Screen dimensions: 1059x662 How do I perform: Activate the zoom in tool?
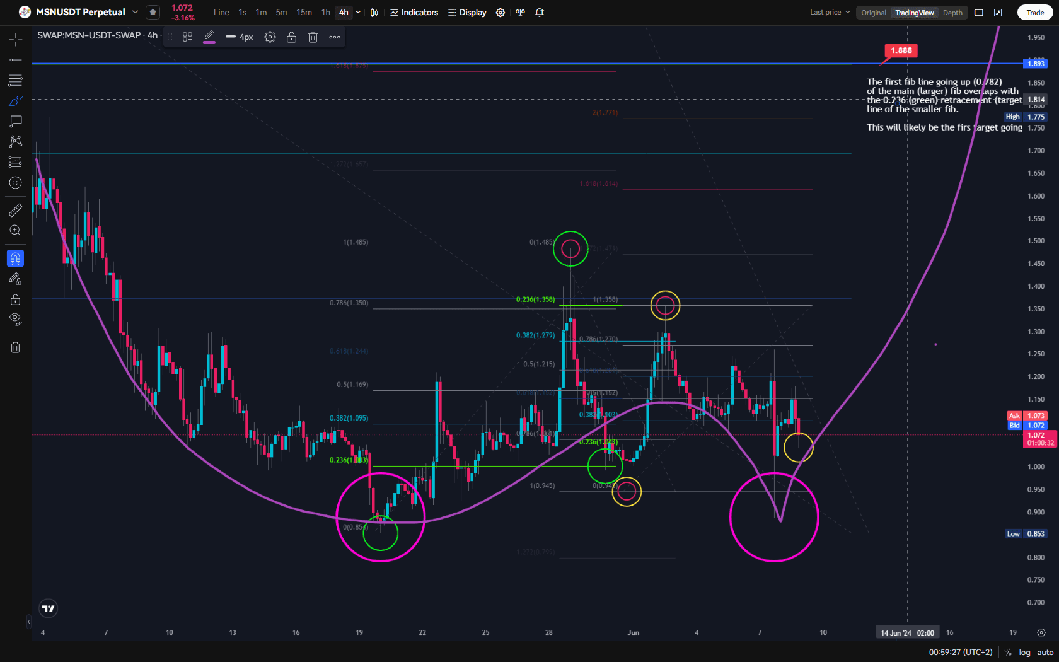[16, 231]
